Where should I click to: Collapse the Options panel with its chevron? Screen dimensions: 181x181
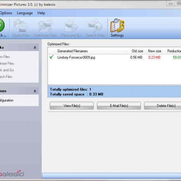35,91
